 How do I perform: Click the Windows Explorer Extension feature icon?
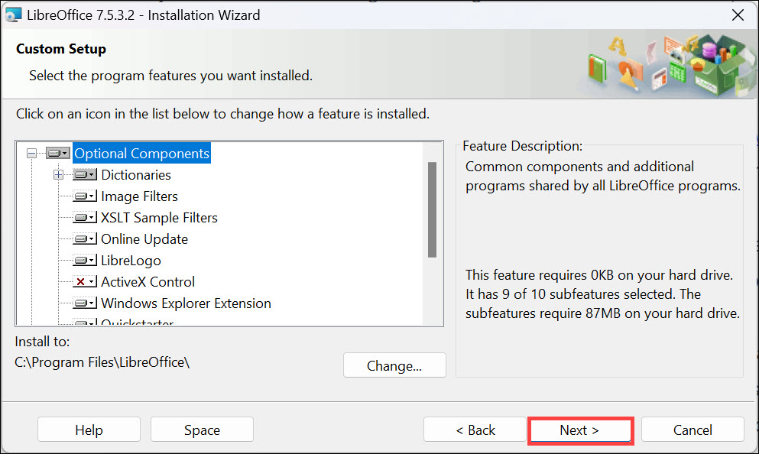[84, 303]
